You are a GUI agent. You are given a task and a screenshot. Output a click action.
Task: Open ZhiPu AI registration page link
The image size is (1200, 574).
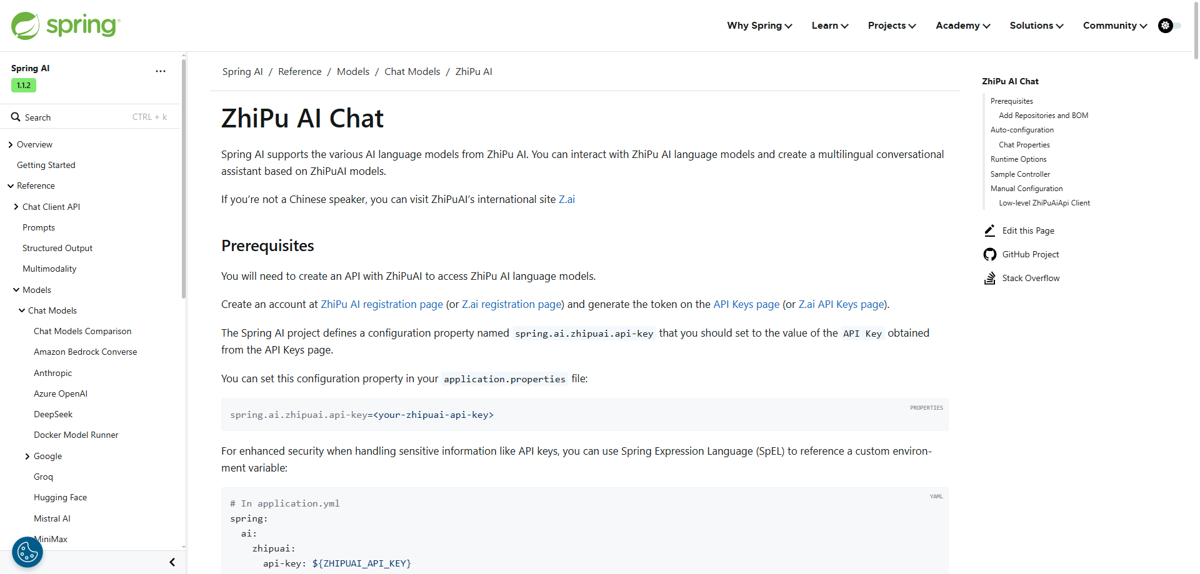382,304
